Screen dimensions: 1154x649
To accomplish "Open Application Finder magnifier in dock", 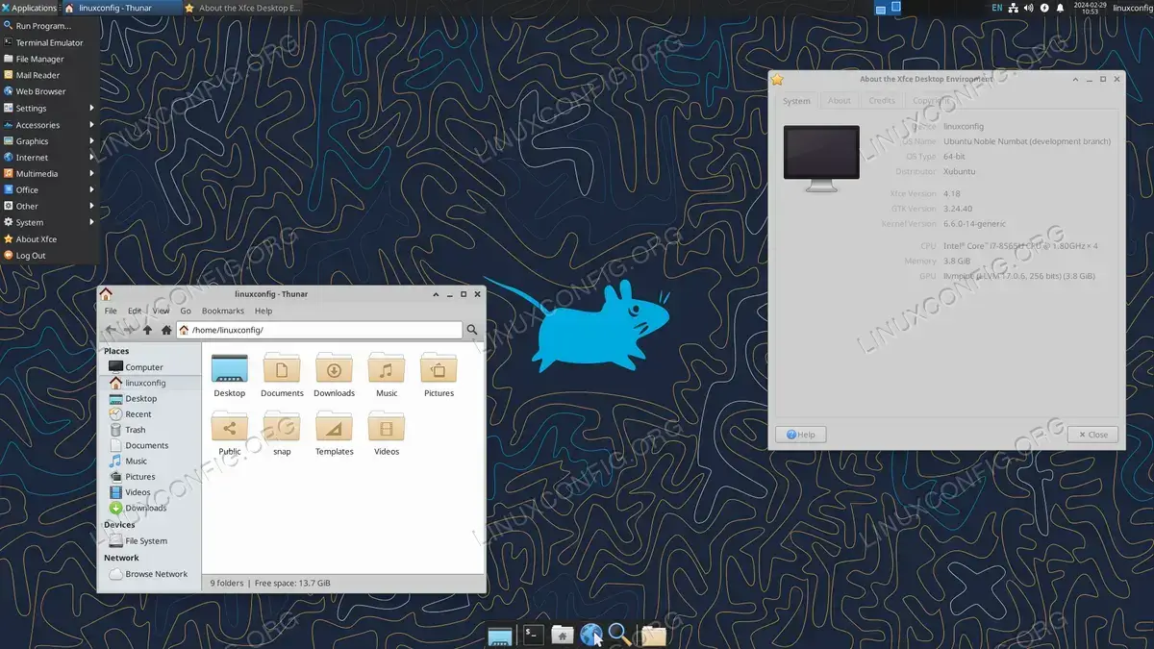I will tap(619, 635).
